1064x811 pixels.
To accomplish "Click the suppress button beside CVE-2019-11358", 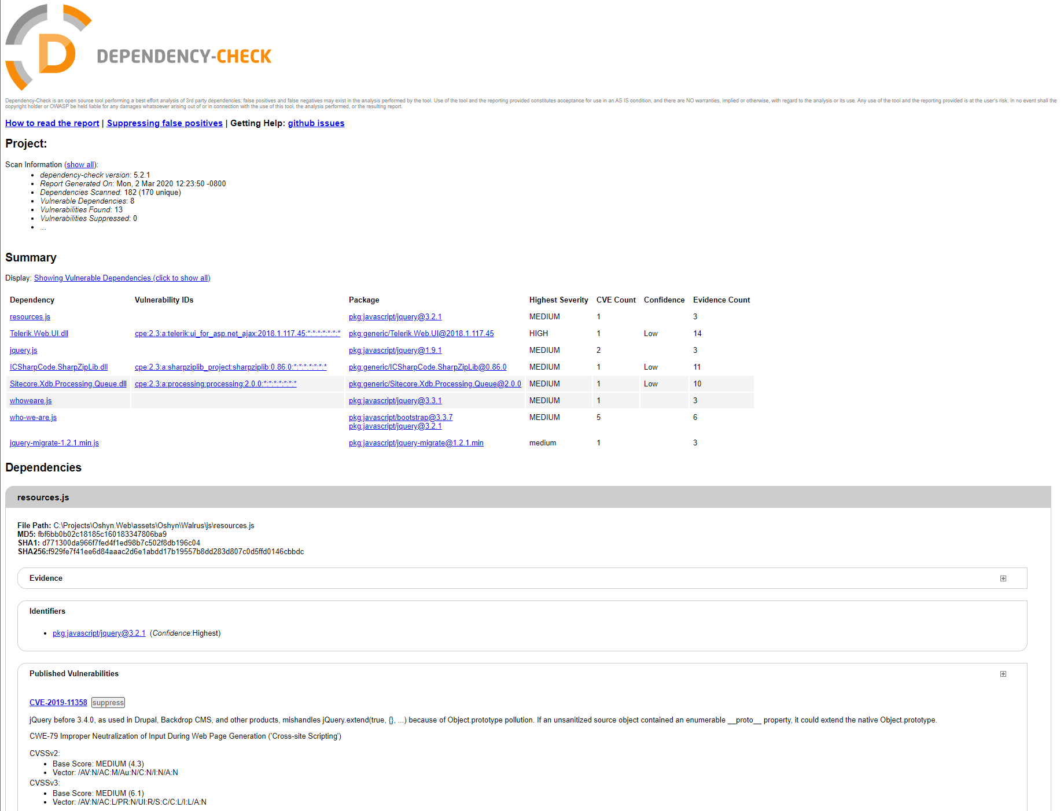I will click(x=108, y=703).
